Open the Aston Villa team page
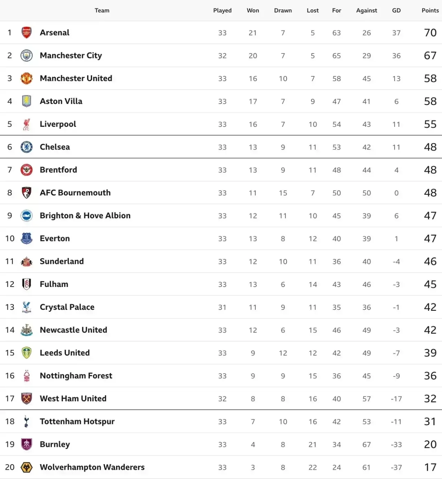Viewport: 442px width, 479px height. pyautogui.click(x=61, y=101)
